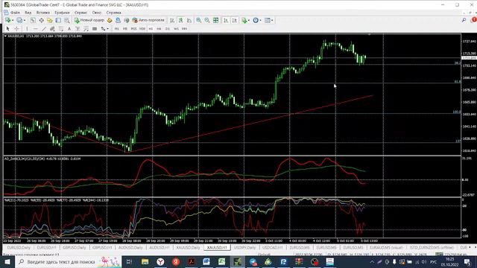The image size is (477, 268).
Task: Show the Market Watch panel icon
Action: pyautogui.click(x=33, y=20)
